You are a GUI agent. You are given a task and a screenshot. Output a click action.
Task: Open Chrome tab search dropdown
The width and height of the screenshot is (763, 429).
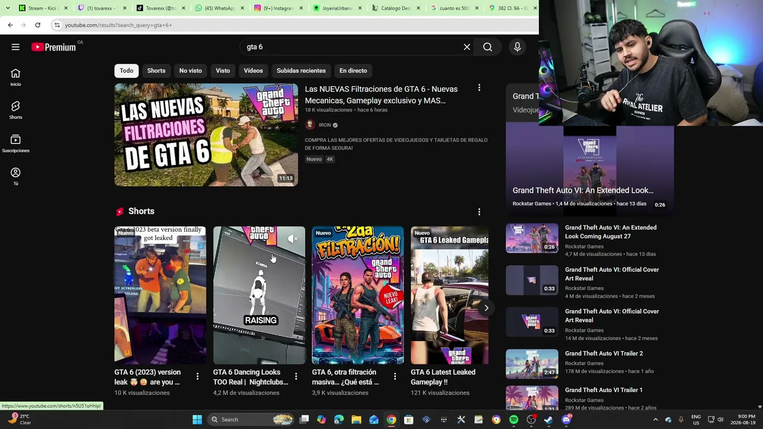pyautogui.click(x=8, y=8)
